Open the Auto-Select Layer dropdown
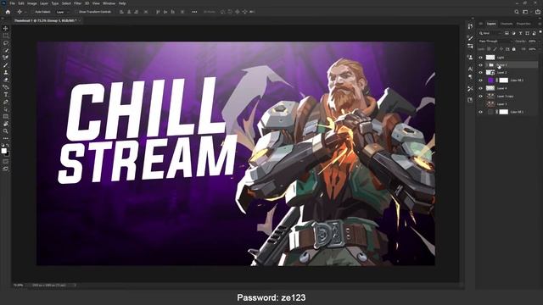Screen dimensions: 543x305 coord(62,12)
